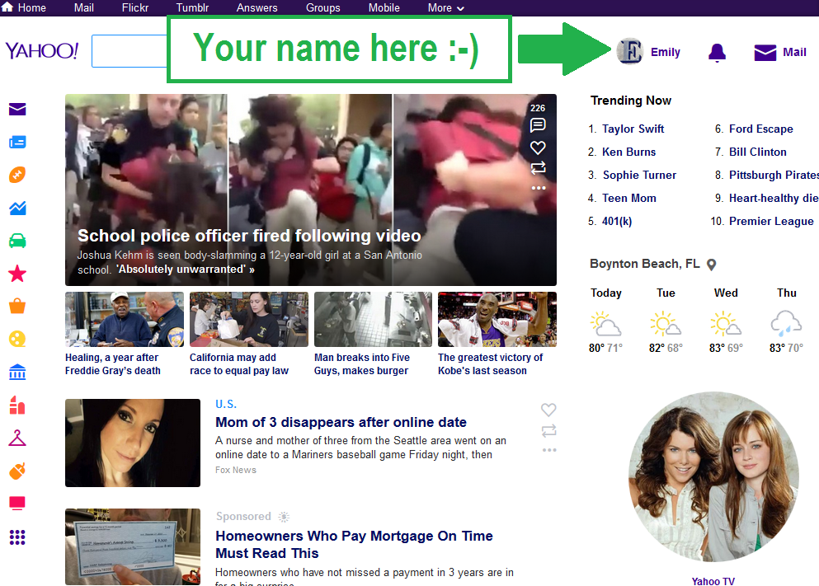Click the notifications bell icon

[718, 52]
